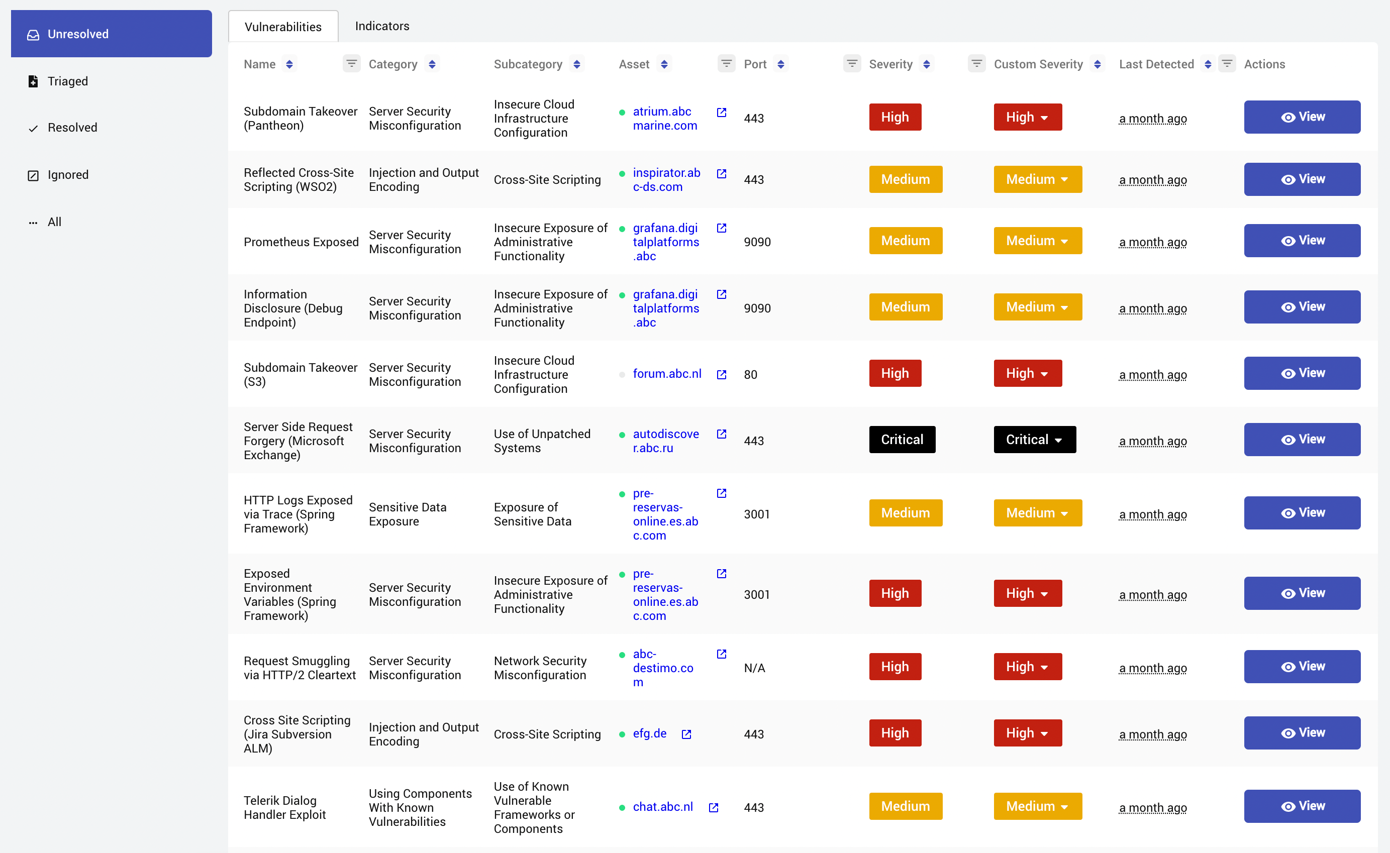This screenshot has width=1390, height=853.
Task: Switch to the Indicators tab
Action: pyautogui.click(x=381, y=26)
